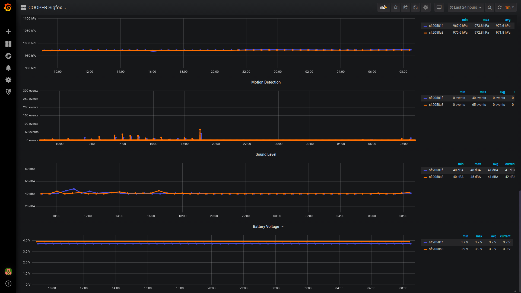The image size is (521, 293).
Task: Click the Grafana logo home icon
Action: tap(8, 7)
